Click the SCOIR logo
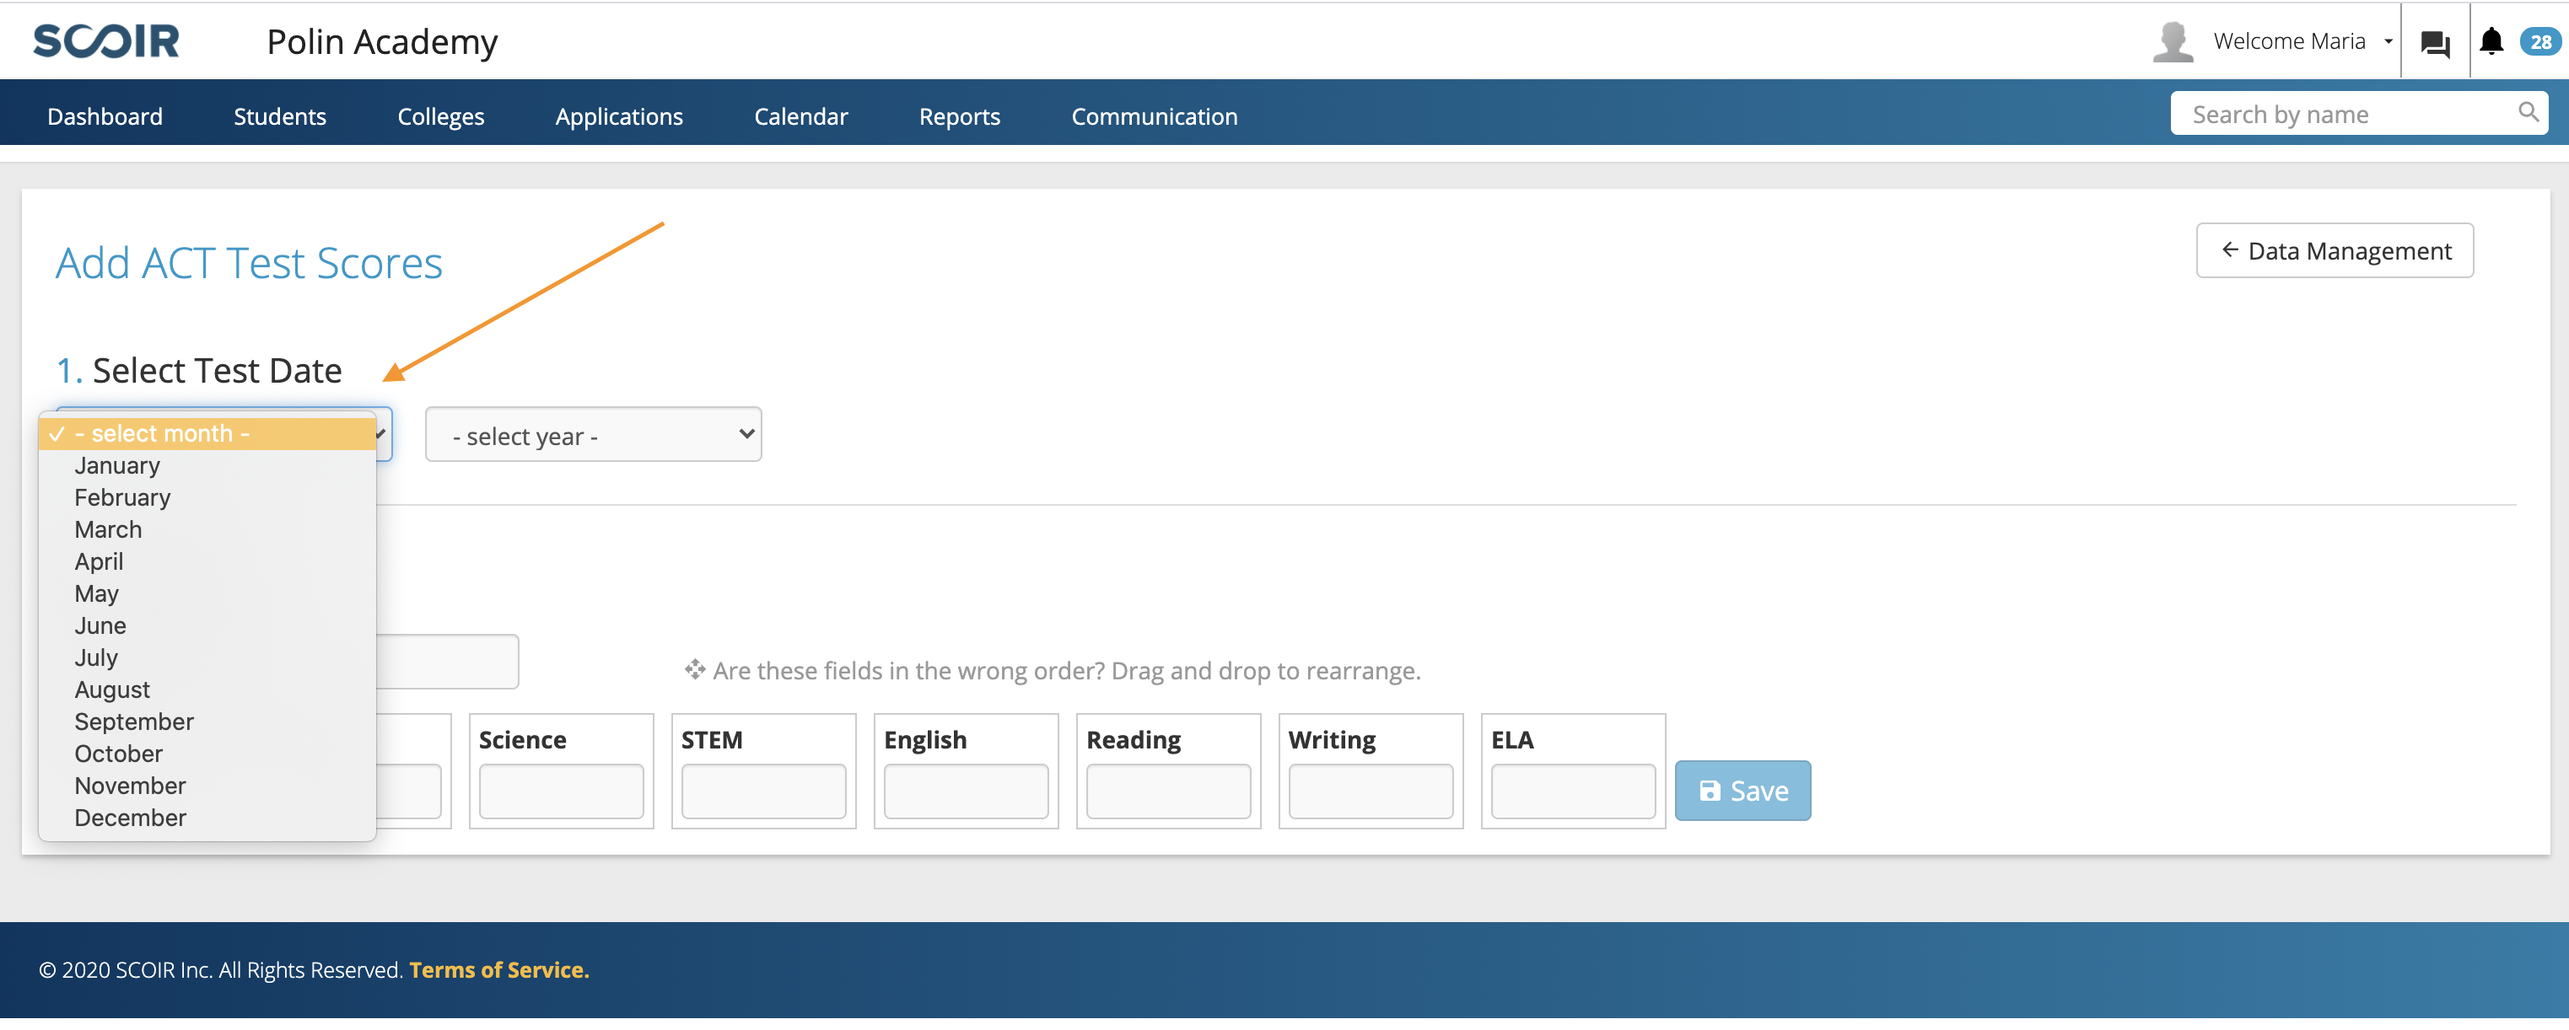Image resolution: width=2569 pixels, height=1030 pixels. [105, 41]
